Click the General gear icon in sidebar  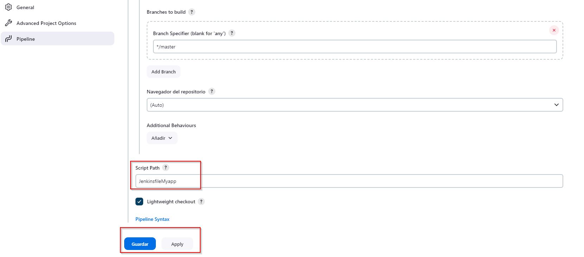coord(8,7)
